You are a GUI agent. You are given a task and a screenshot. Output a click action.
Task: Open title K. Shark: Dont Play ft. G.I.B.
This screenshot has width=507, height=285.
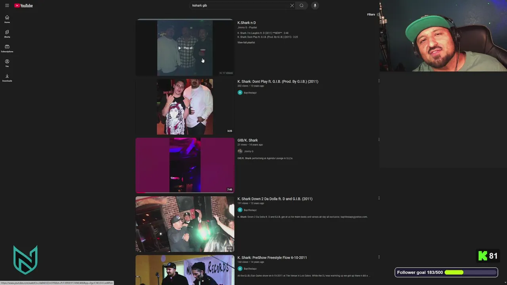pyautogui.click(x=278, y=82)
